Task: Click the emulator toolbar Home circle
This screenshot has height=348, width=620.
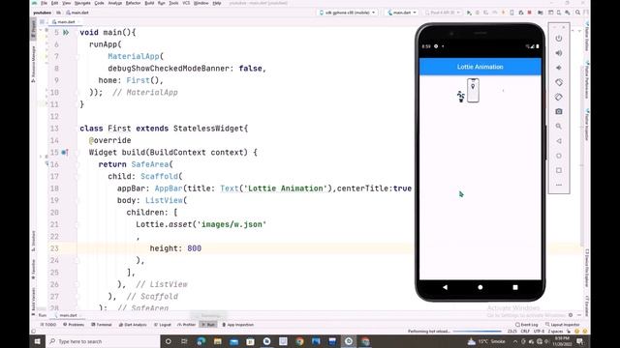Action: tap(559, 156)
